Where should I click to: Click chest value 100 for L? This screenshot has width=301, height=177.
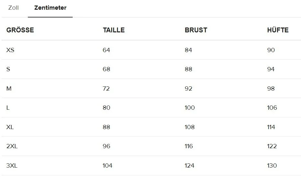coord(190,108)
